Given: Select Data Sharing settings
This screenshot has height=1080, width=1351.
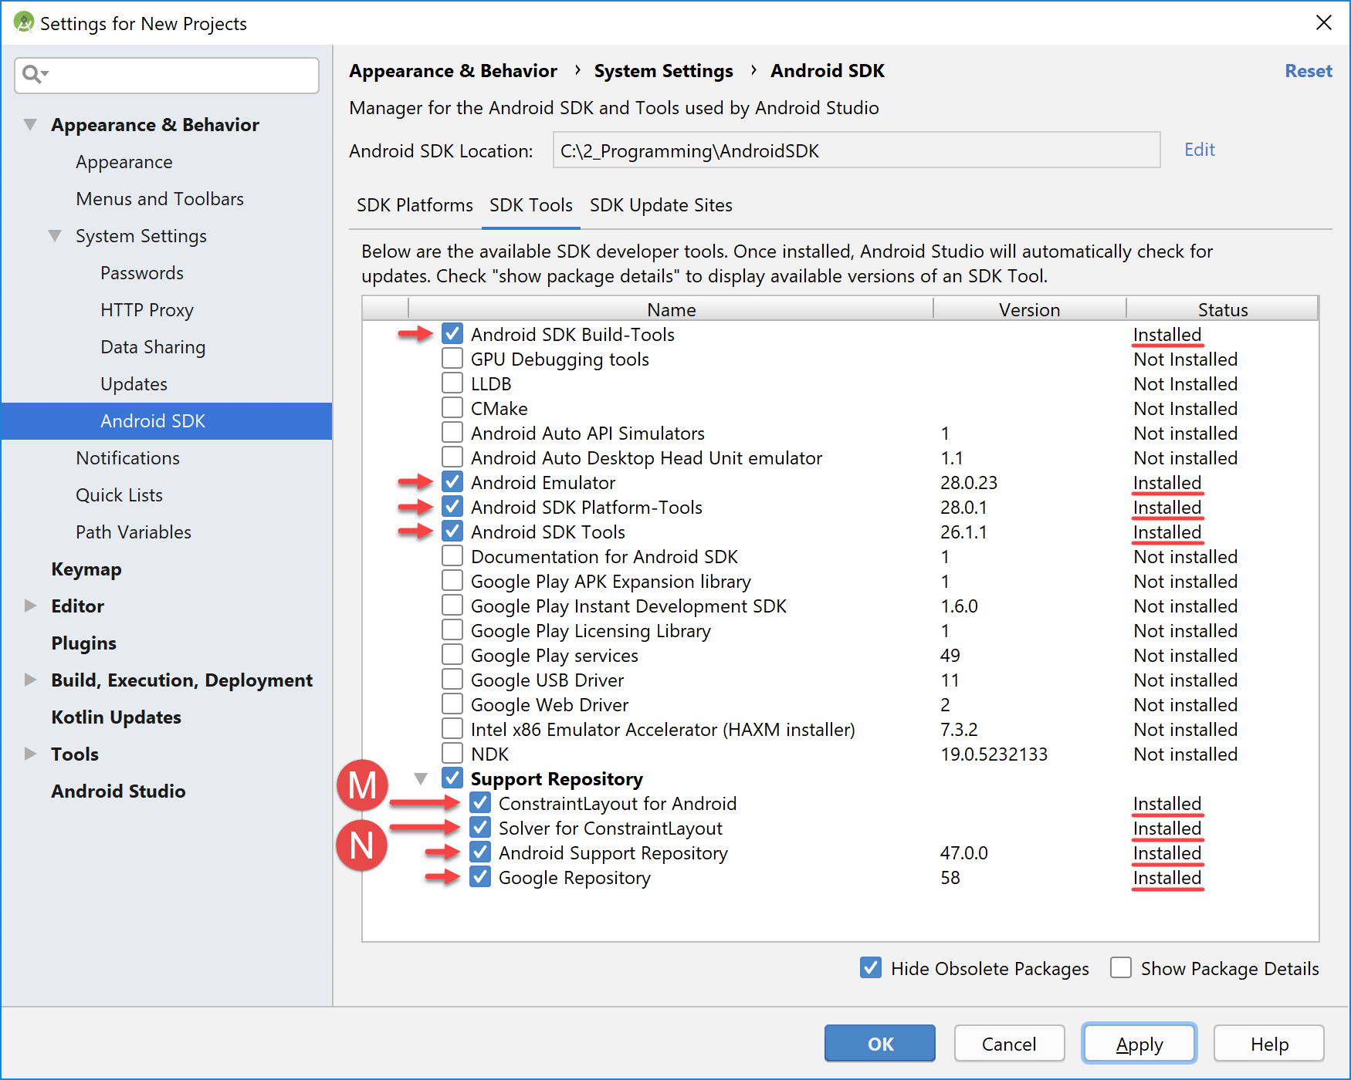Looking at the screenshot, I should (x=153, y=347).
